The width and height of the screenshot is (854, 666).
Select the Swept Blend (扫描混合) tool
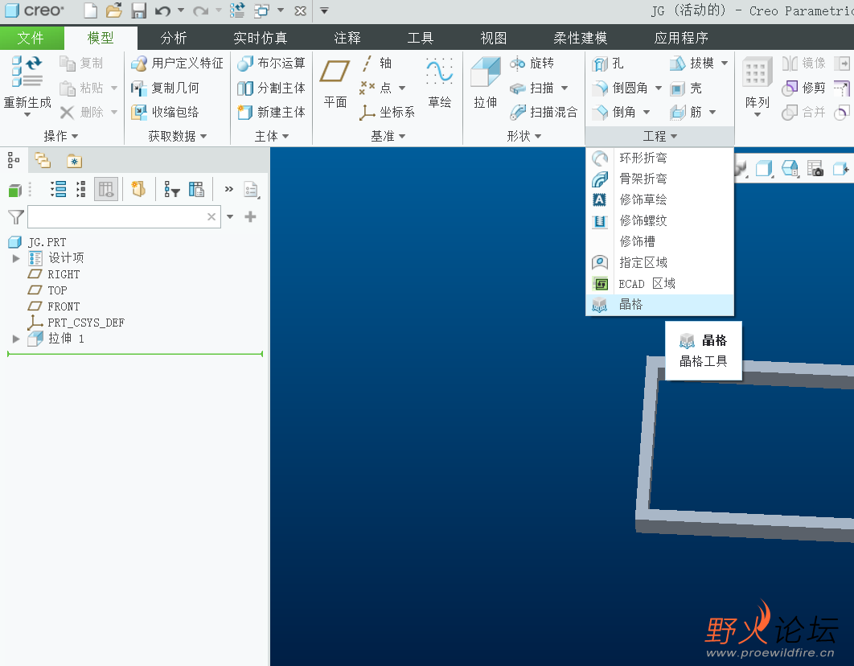(544, 112)
